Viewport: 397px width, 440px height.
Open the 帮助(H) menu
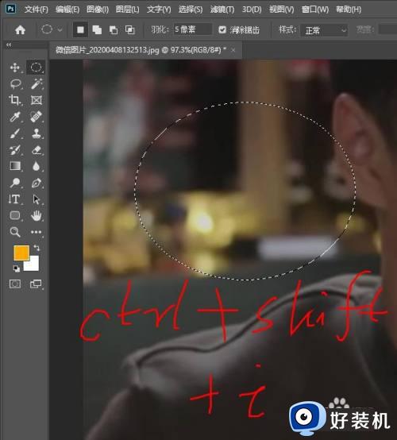click(x=349, y=10)
